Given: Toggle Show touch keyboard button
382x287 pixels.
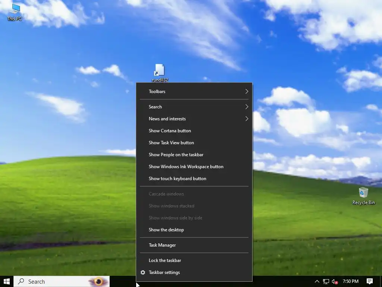Looking at the screenshot, I should click(x=194, y=179).
